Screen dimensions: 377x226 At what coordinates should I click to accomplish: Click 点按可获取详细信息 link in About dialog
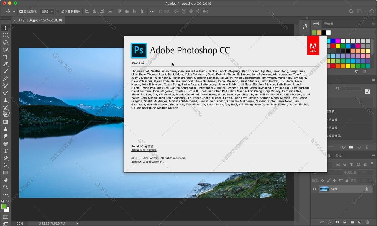[144, 150]
